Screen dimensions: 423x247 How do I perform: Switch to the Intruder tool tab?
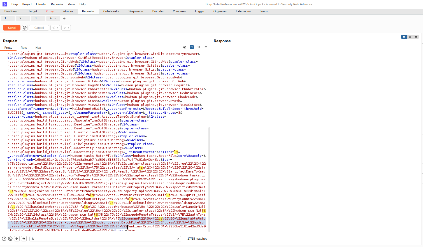click(x=68, y=11)
